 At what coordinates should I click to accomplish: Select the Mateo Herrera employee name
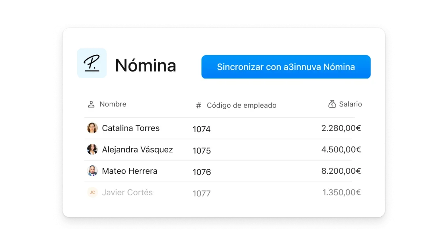130,171
